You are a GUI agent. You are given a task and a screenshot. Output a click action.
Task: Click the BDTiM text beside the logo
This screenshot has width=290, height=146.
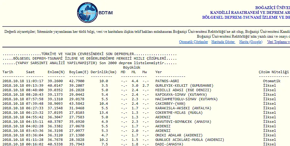106,13
